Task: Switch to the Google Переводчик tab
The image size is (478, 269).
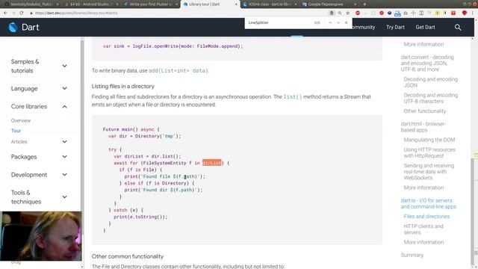Action: [329, 4]
